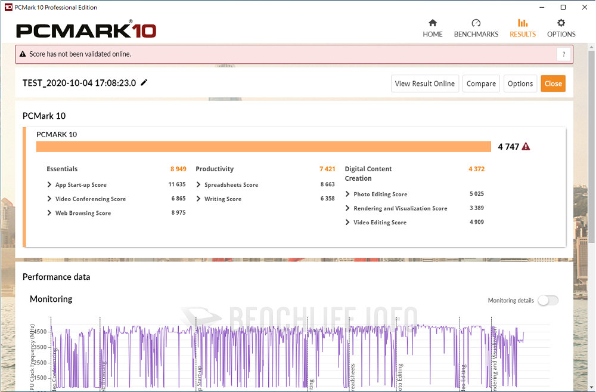
Task: Expand the Photo Editing Score details
Action: click(x=348, y=194)
